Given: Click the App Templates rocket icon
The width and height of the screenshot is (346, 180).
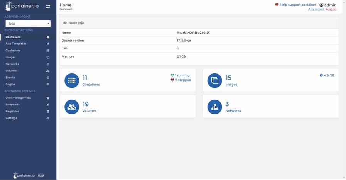Looking at the screenshot, I should tap(48, 44).
